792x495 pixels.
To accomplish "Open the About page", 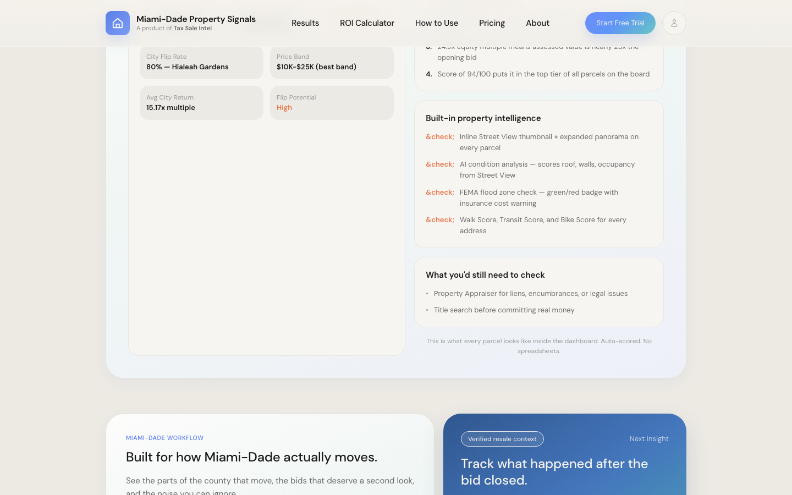I will tap(537, 23).
